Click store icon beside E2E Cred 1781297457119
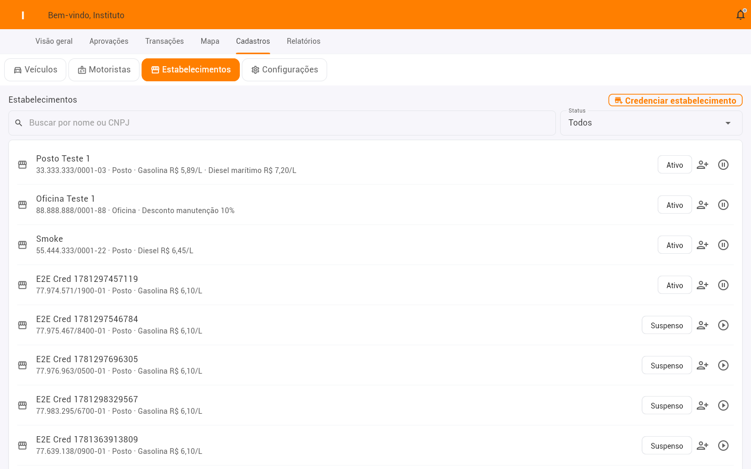Viewport: 751px width, 469px height. [22, 285]
